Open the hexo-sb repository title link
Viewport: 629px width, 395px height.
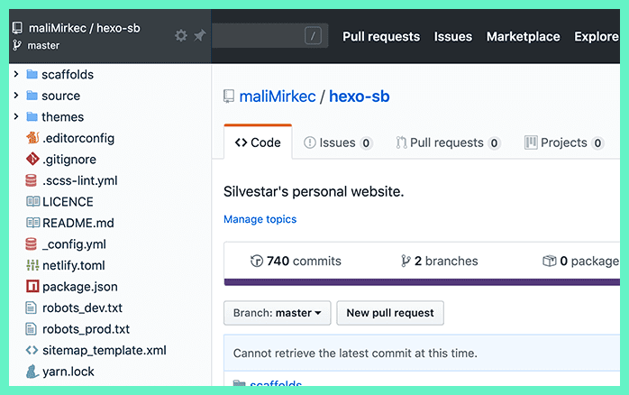coord(359,96)
